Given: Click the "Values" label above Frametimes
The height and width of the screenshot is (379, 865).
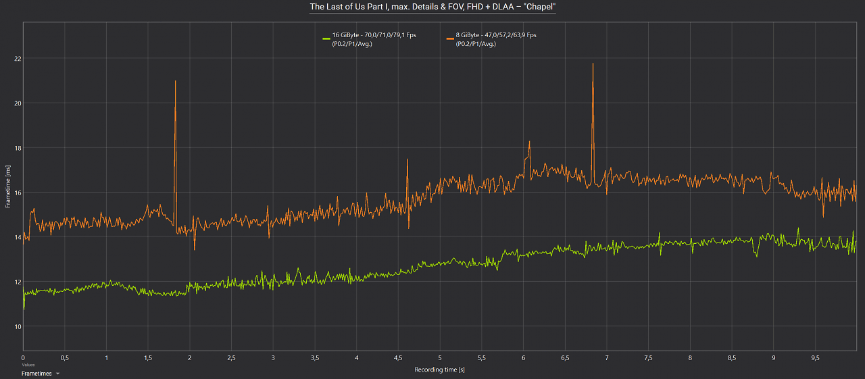Looking at the screenshot, I should point(28,365).
